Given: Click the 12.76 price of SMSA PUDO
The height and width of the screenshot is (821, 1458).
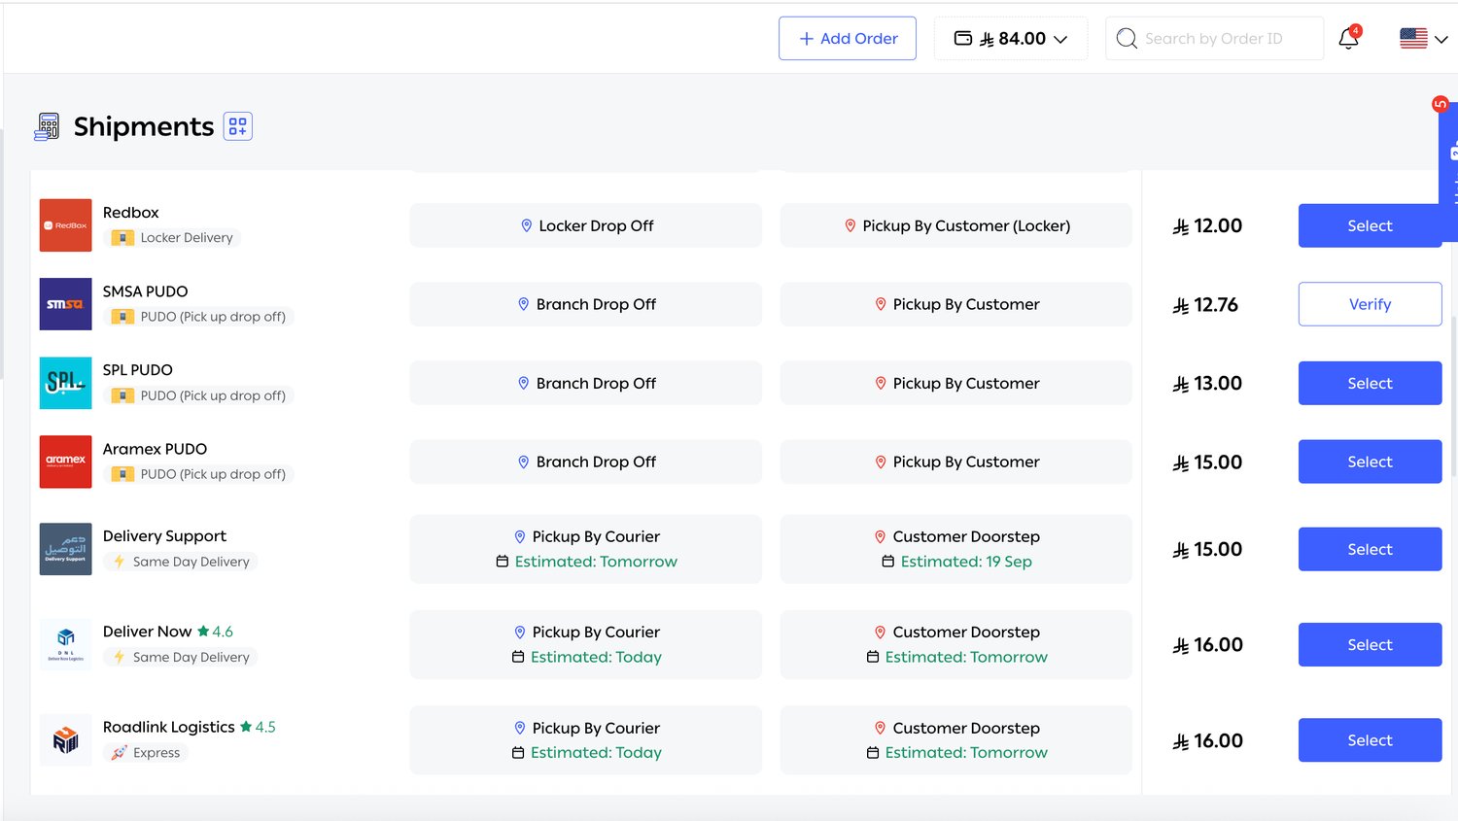Looking at the screenshot, I should tap(1205, 305).
